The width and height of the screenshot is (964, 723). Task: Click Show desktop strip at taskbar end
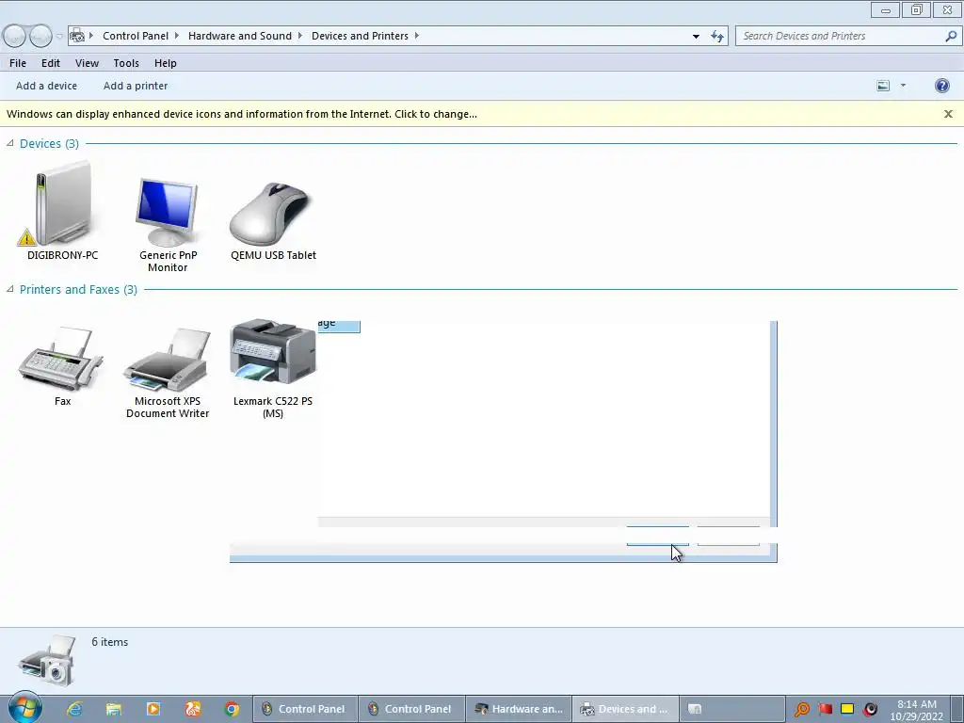point(958,709)
